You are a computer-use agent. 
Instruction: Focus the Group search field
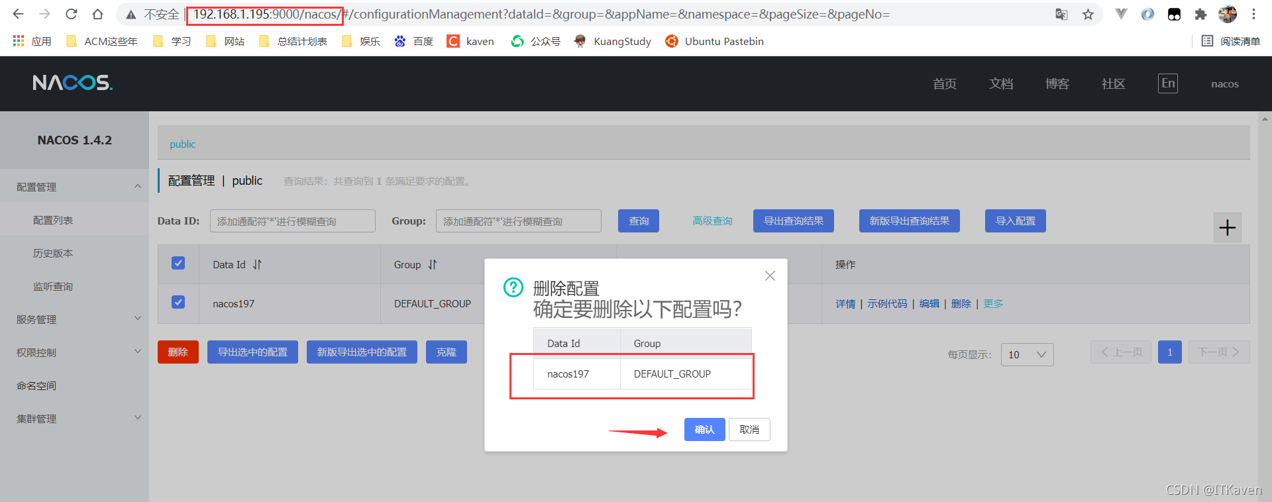(519, 221)
